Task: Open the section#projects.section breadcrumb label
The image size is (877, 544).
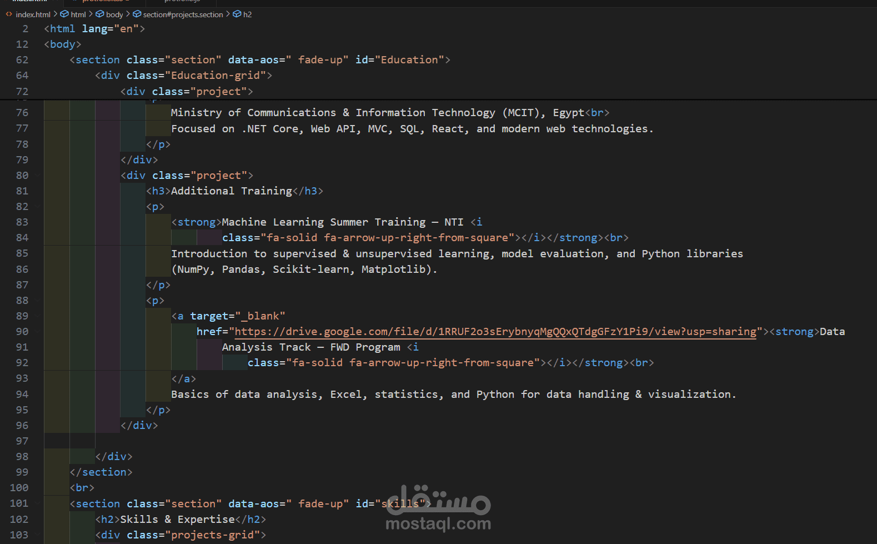Action: (x=183, y=14)
